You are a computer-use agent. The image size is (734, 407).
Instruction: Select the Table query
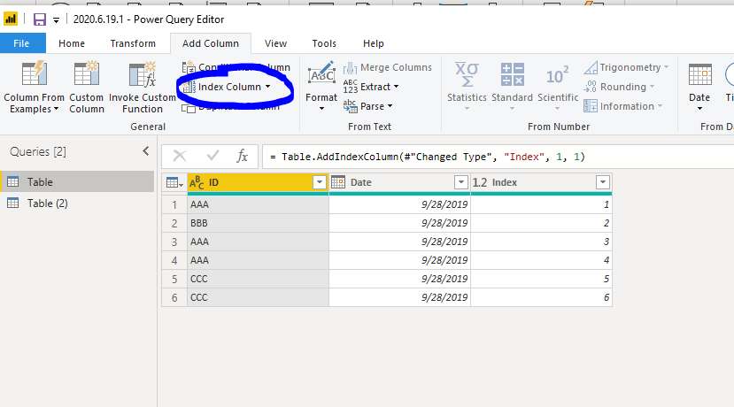[x=78, y=182]
